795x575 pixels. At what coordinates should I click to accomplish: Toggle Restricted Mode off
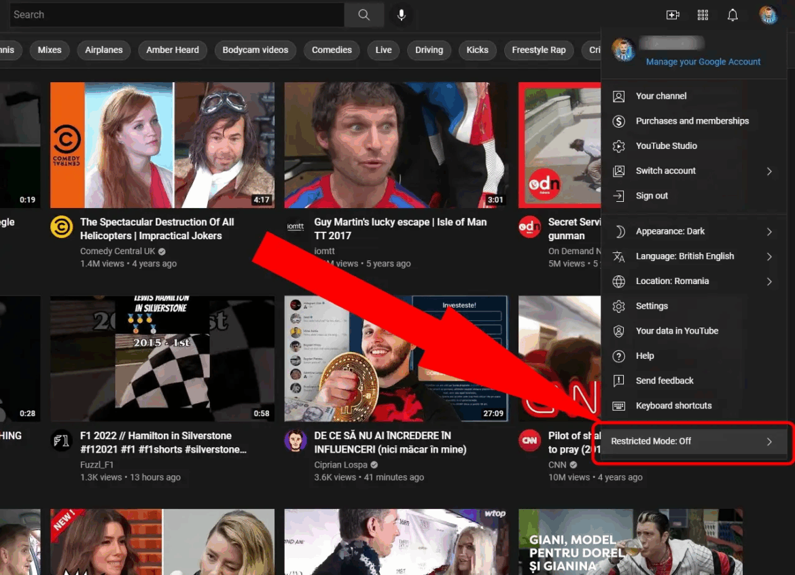(692, 440)
